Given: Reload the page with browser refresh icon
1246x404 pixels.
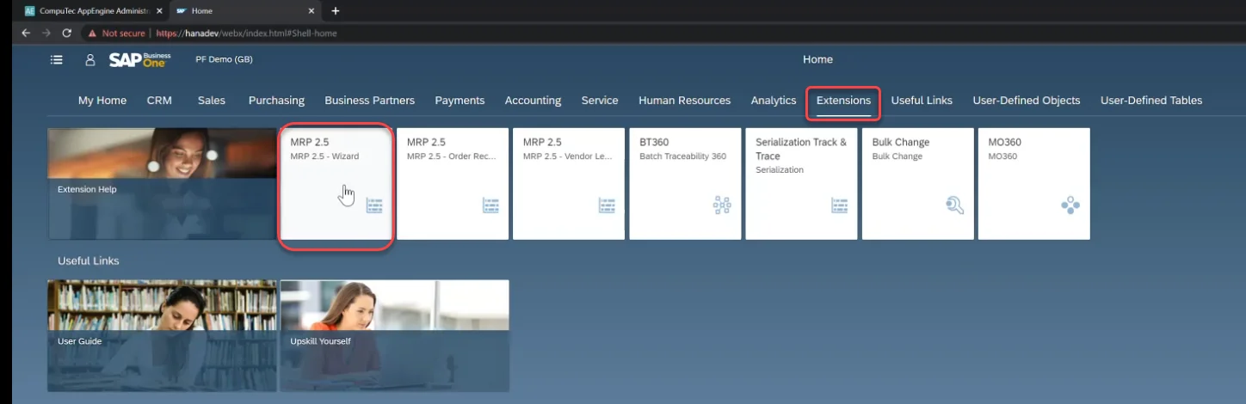Looking at the screenshot, I should click(67, 34).
